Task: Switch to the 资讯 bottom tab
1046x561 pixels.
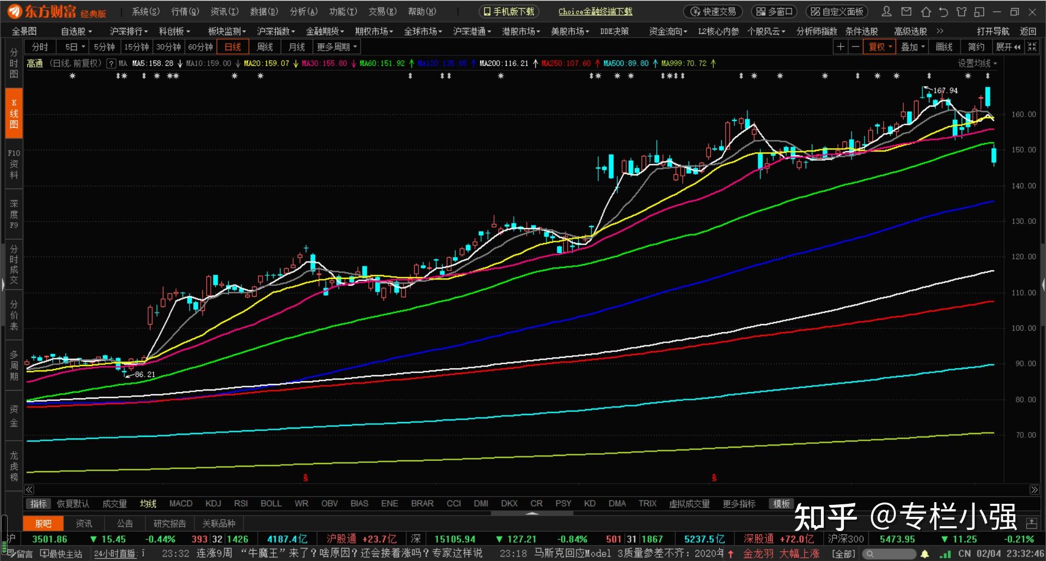Action: [84, 523]
